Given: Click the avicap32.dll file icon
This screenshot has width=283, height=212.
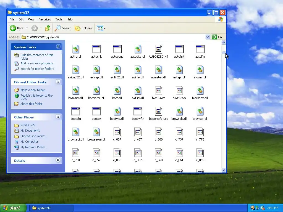Looking at the screenshot, I should click(76, 70).
